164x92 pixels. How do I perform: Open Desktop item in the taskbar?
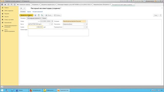pos(22,90)
